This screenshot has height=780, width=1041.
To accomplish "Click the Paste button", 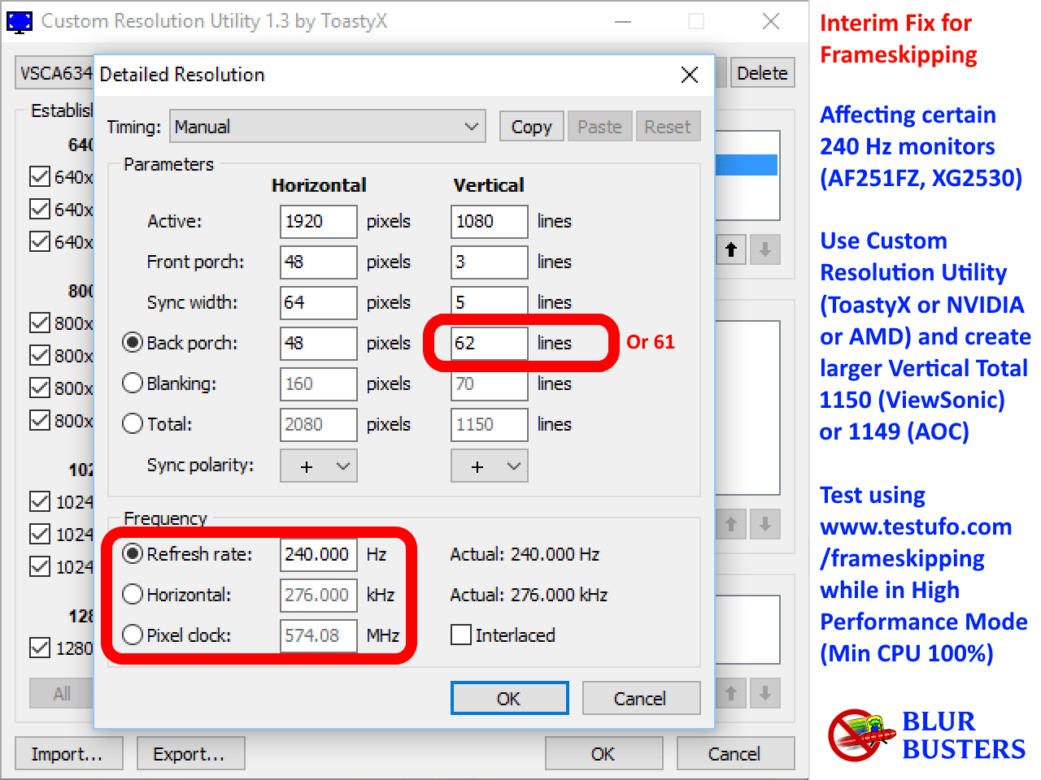I will click(x=600, y=127).
